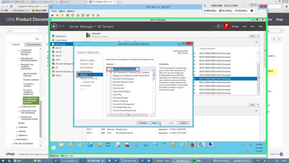Open the Servers panel TASKS dropdown
The image size is (289, 163).
tap(254, 36)
